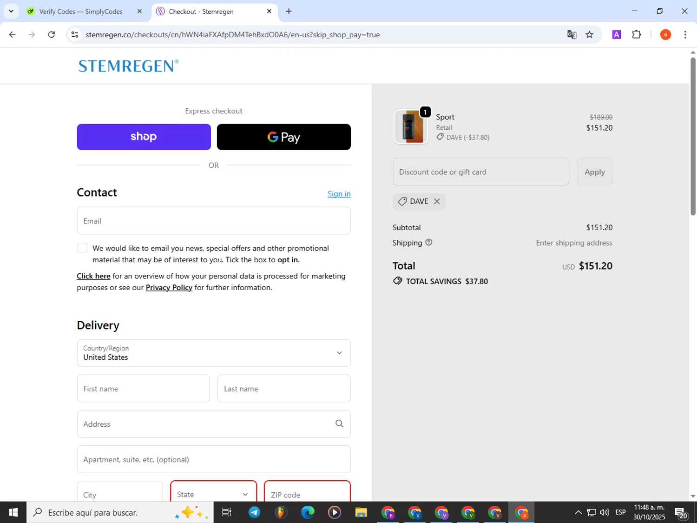The width and height of the screenshot is (697, 523).
Task: Show hidden system tray icons
Action: coord(578,512)
